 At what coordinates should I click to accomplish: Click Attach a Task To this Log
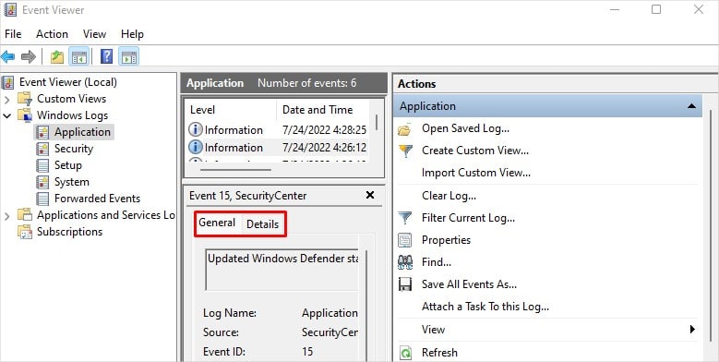click(x=485, y=307)
